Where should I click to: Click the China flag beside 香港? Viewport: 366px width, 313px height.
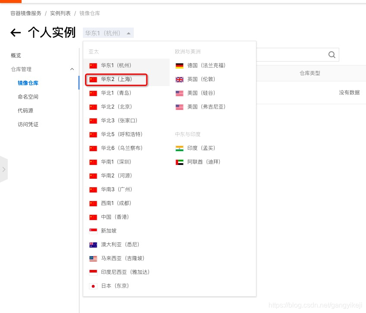point(93,217)
